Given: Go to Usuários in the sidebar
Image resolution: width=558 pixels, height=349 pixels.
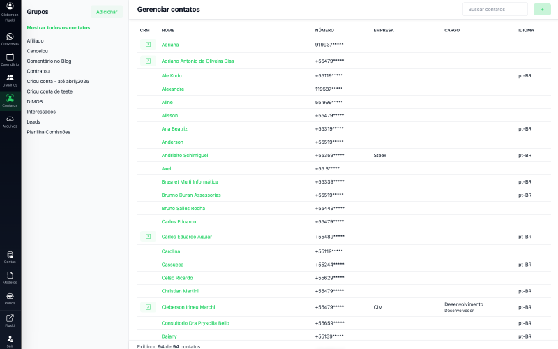Looking at the screenshot, I should (x=10, y=79).
